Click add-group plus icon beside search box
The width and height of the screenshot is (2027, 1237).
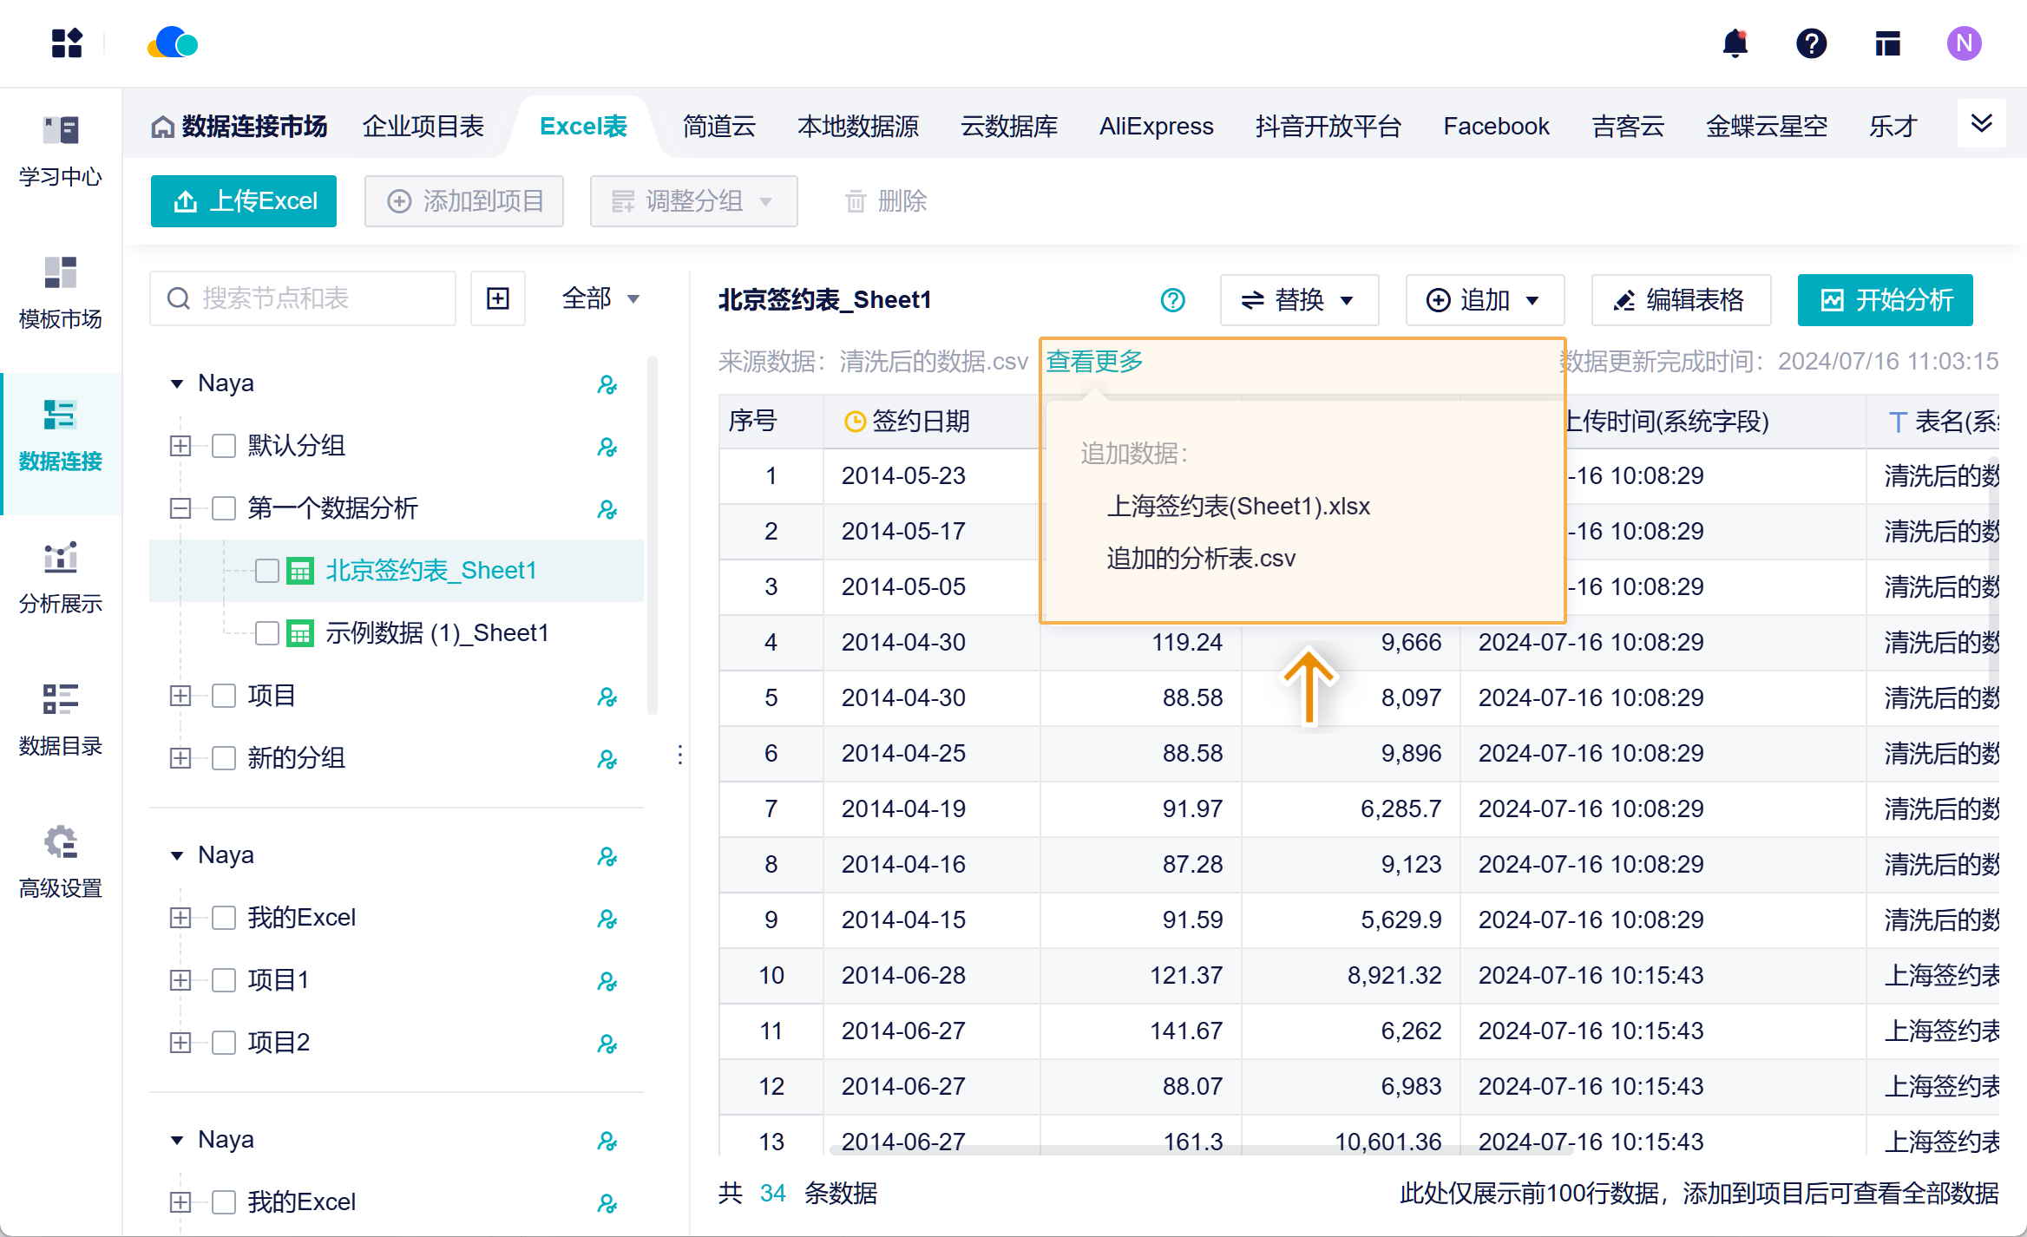tap(498, 298)
